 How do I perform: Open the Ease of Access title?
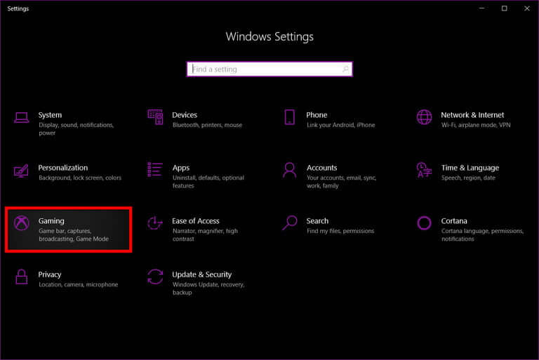(196, 221)
